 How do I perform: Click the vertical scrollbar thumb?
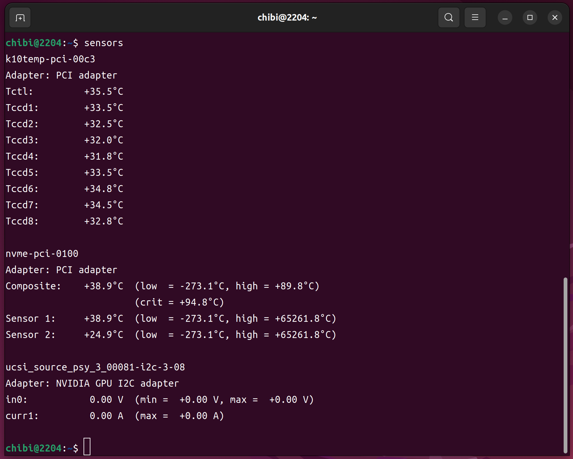click(565, 365)
